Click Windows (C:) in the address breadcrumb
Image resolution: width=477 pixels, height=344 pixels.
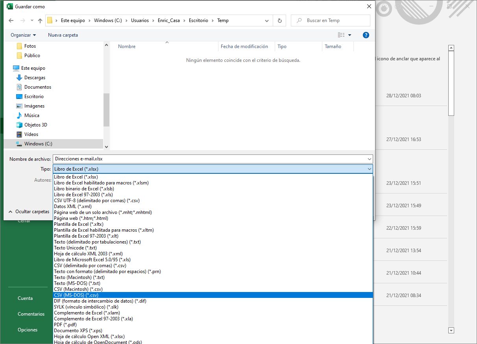click(107, 20)
